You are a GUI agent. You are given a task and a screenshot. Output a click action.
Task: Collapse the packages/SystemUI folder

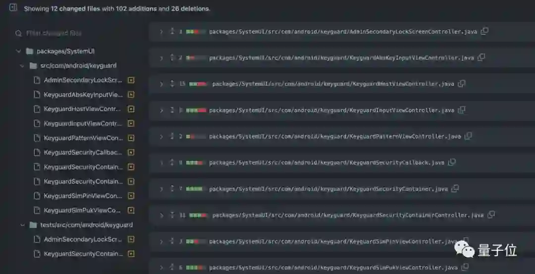click(x=18, y=51)
